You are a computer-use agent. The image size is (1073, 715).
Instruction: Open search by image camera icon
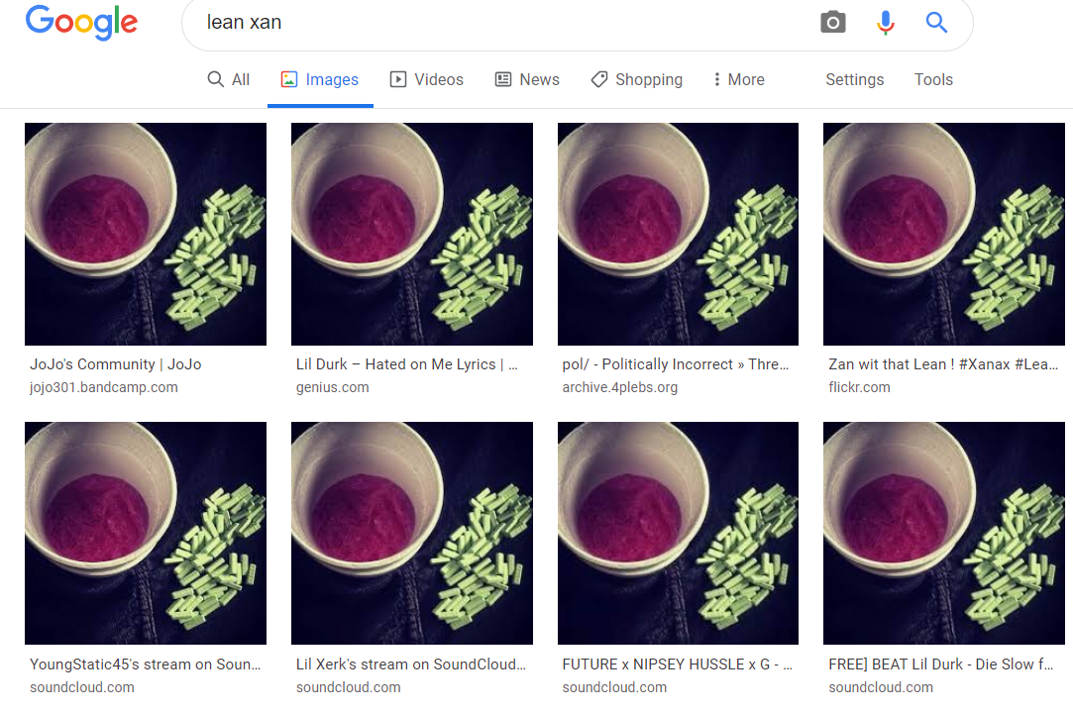[x=833, y=23]
